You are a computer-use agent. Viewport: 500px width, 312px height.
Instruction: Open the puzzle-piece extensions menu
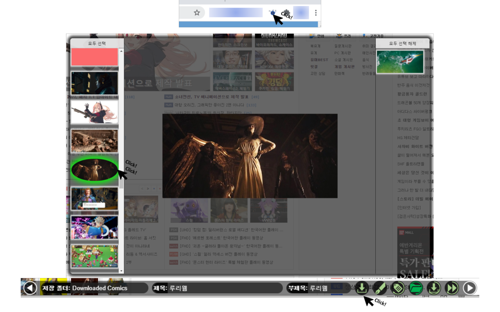pos(287,12)
